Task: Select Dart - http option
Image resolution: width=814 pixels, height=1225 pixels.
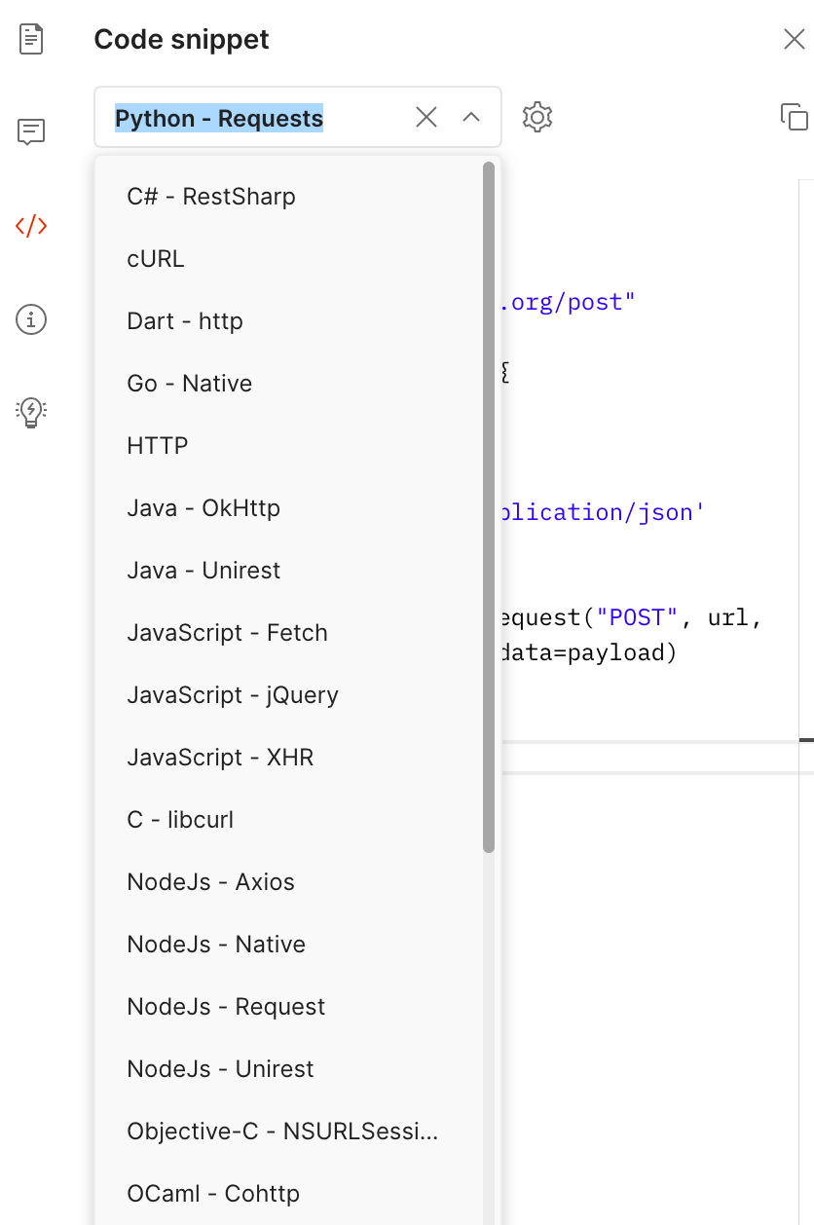Action: tap(289, 321)
